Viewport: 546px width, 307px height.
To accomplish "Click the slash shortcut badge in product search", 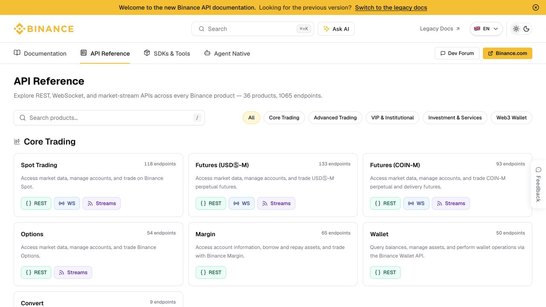I will (197, 118).
